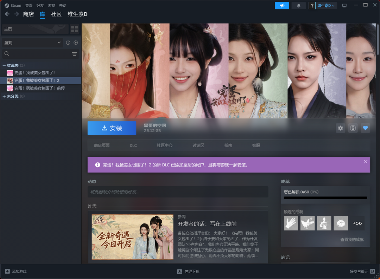Open the 维生素D account dropdown

click(326, 6)
